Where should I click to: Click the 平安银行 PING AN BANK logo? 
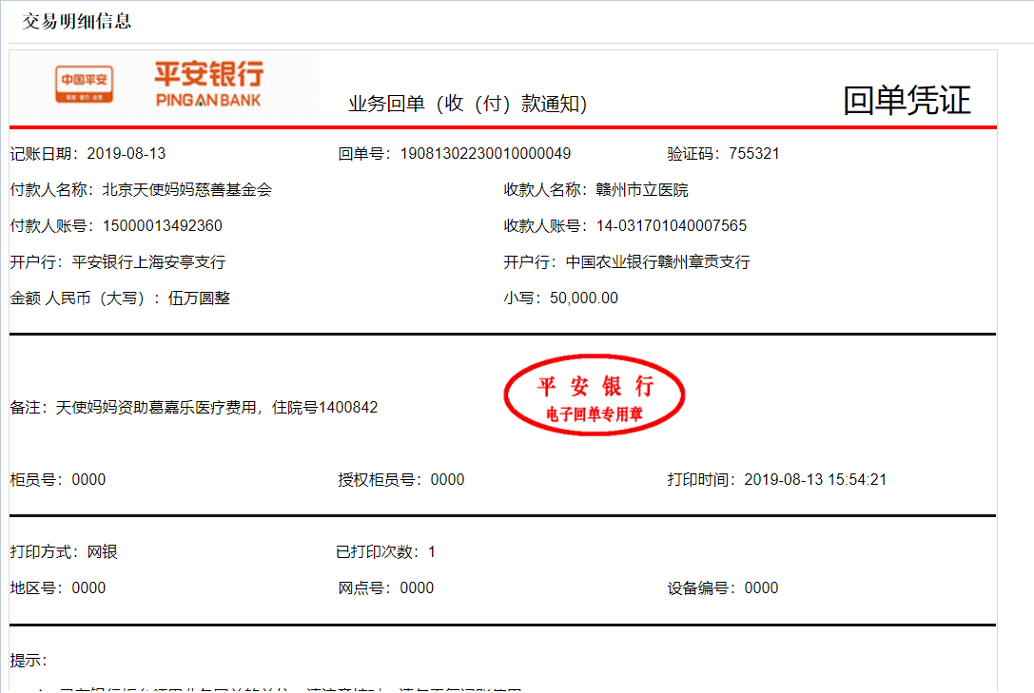click(x=209, y=84)
